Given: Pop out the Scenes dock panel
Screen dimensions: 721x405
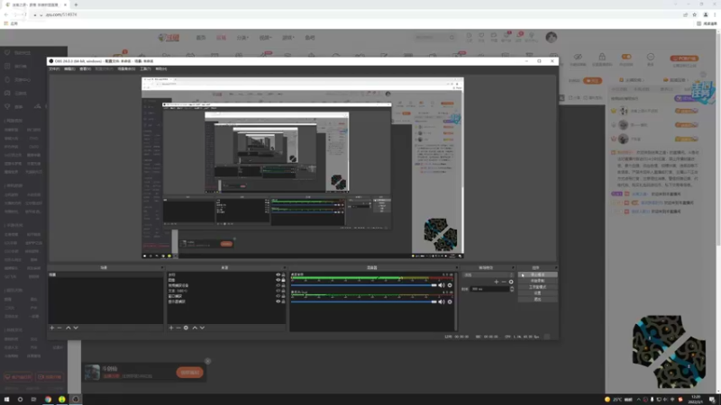Looking at the screenshot, I should pyautogui.click(x=162, y=267).
